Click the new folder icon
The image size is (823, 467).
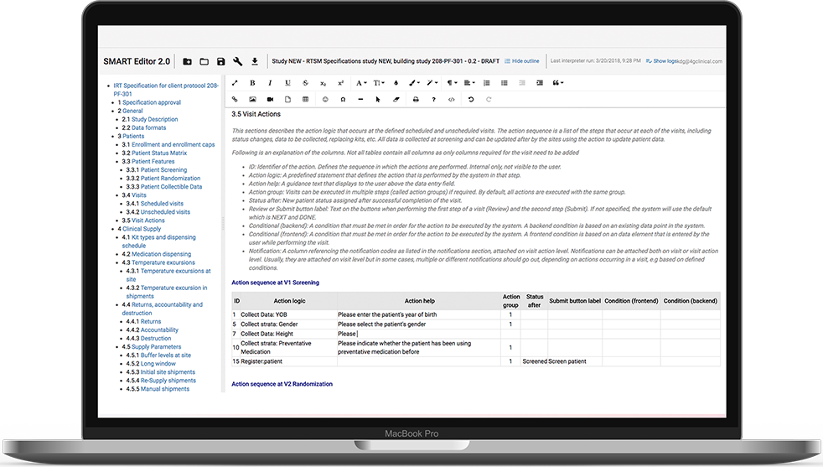click(x=187, y=61)
